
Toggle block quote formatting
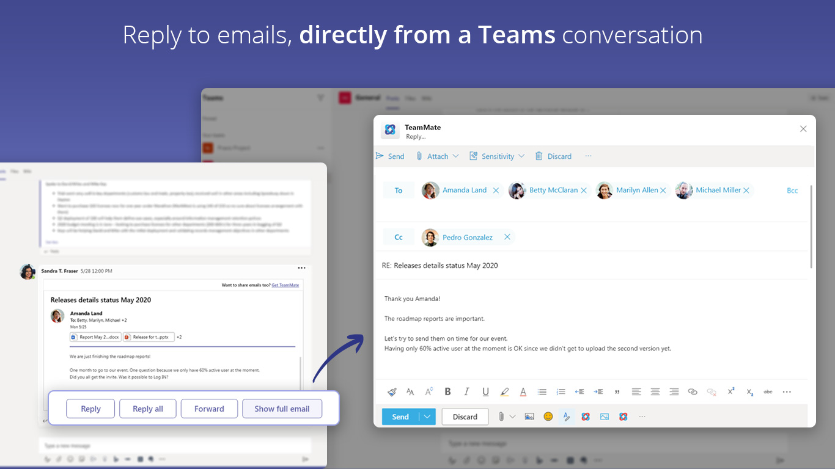tap(617, 391)
